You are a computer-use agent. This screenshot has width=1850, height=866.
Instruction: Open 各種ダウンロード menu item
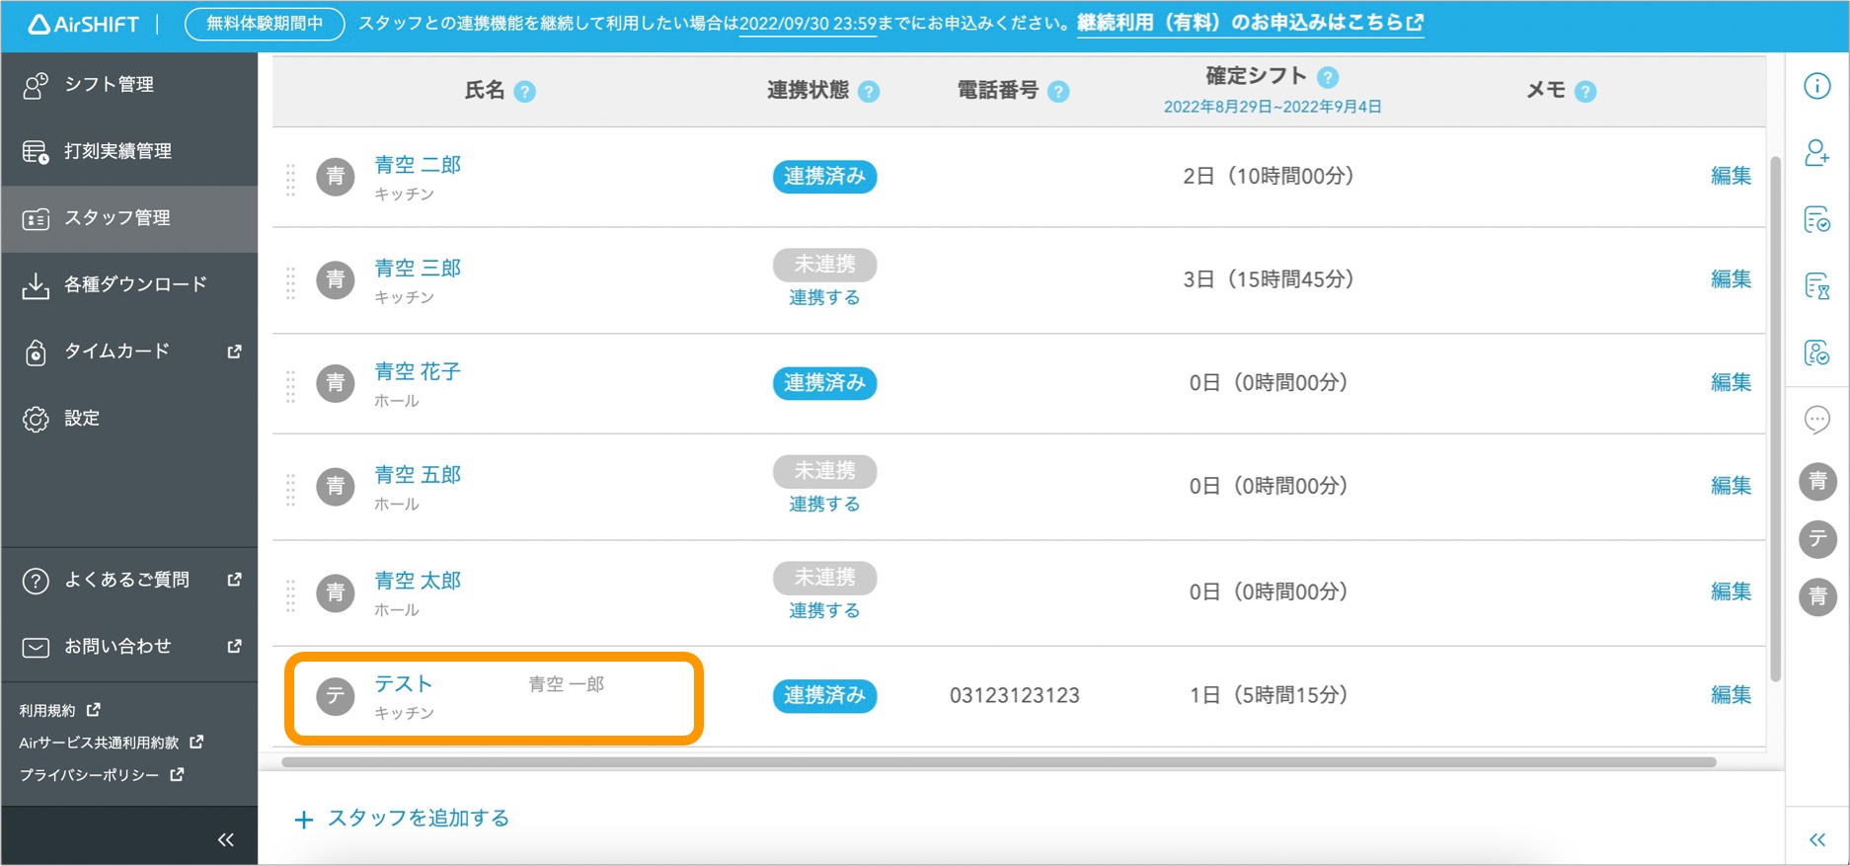[x=135, y=284]
